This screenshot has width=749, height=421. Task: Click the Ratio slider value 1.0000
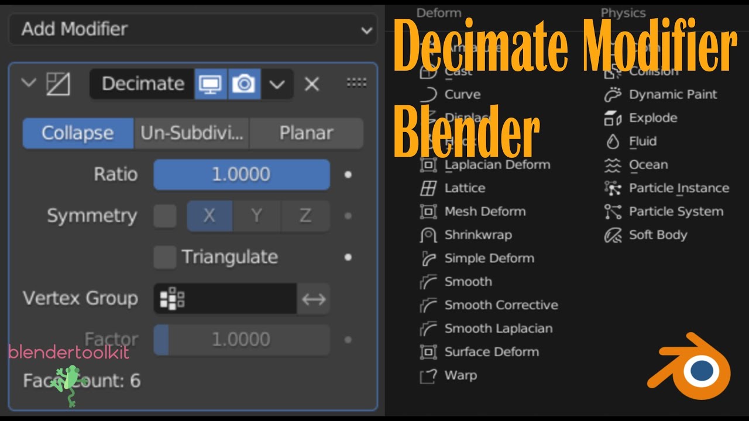242,174
